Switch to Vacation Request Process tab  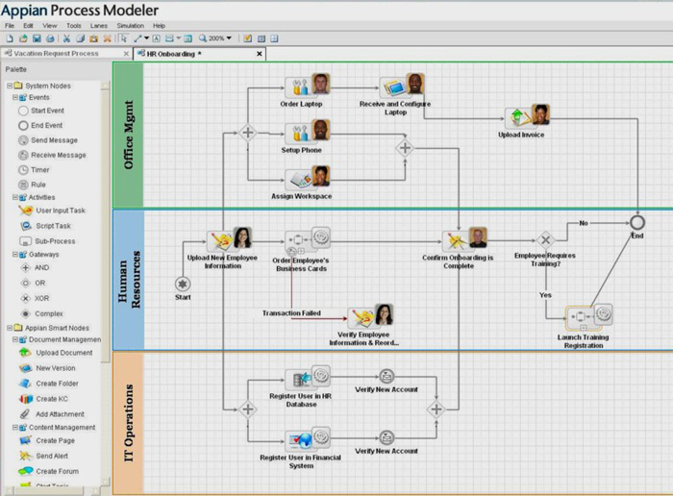point(56,54)
